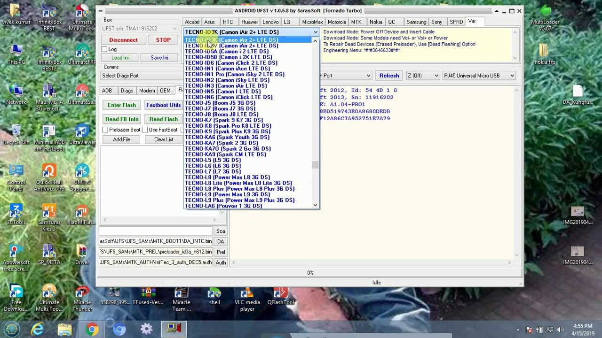Open Minimal ADB and Fastboot icon

click(x=49, y=138)
